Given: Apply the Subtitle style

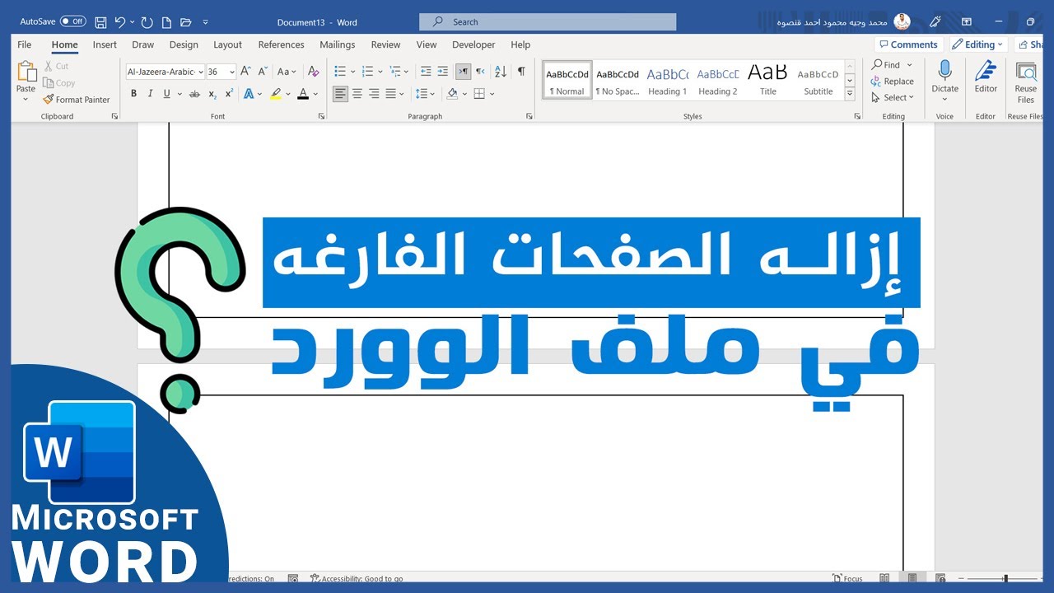Looking at the screenshot, I should [x=818, y=81].
